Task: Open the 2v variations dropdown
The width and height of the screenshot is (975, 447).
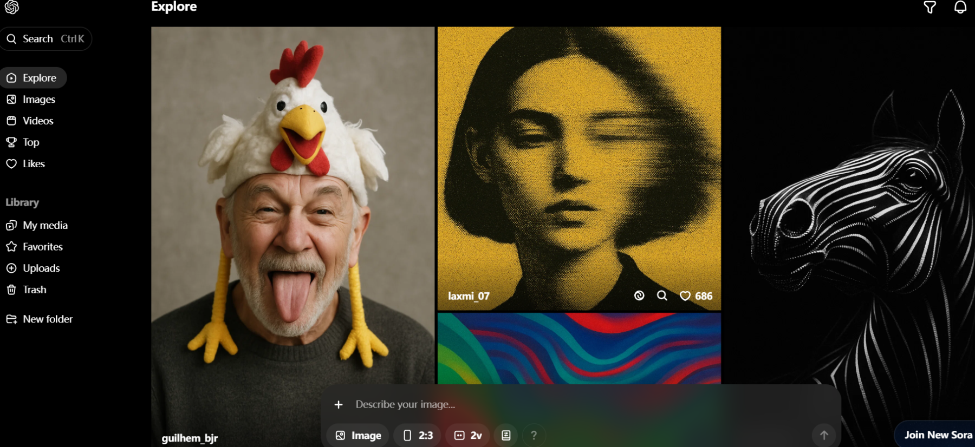Action: point(468,435)
